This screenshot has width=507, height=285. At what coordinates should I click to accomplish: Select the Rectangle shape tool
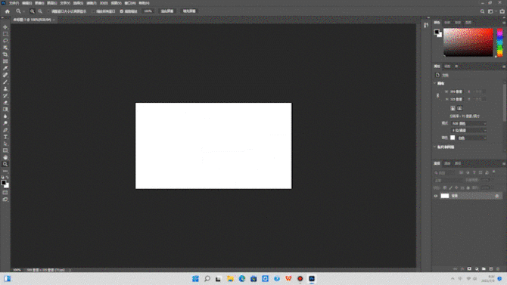[5, 150]
